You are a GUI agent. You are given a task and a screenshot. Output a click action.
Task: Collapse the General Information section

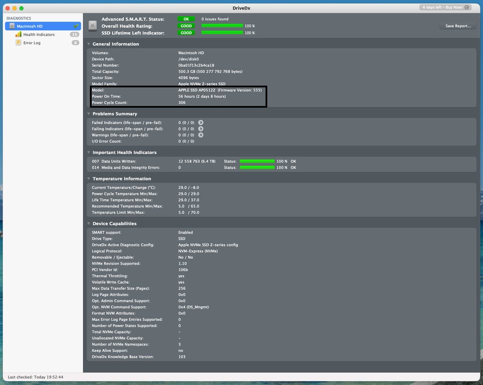[89, 44]
